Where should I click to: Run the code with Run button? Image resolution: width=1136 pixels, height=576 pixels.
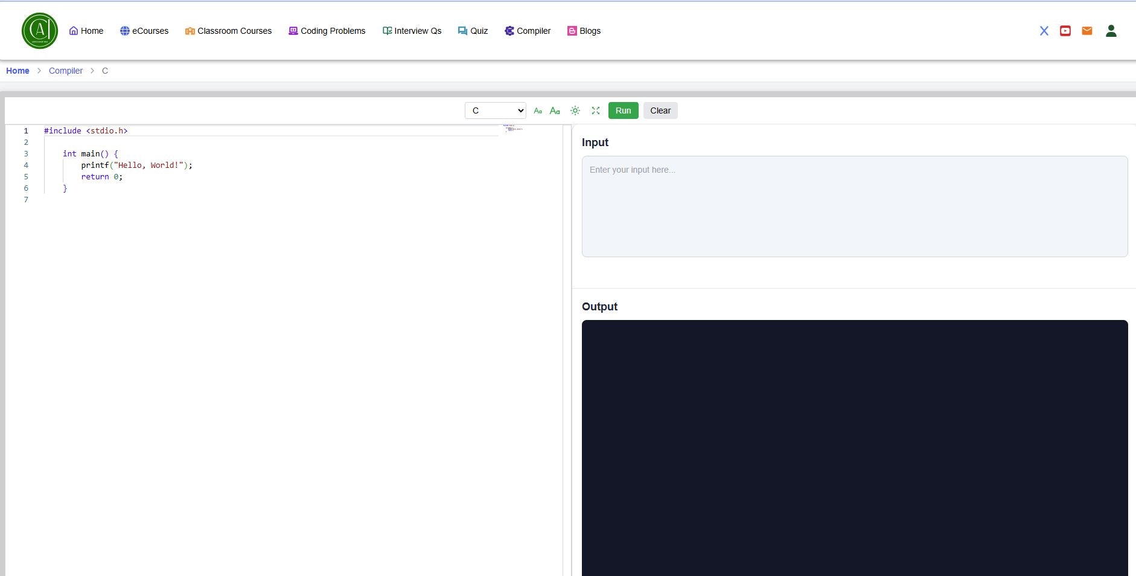click(x=624, y=110)
